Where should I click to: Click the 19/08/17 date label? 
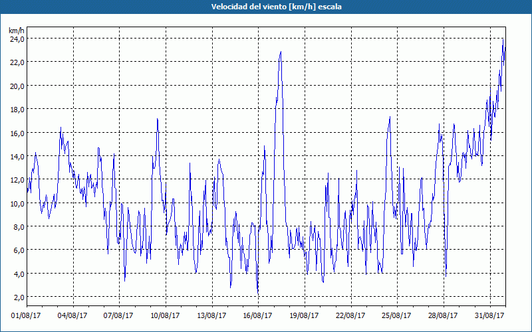point(304,315)
